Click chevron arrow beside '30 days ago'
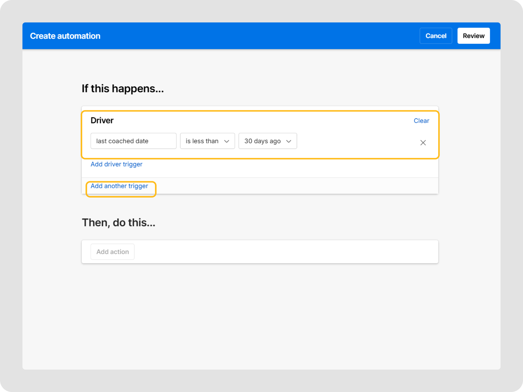This screenshot has width=523, height=392. tap(289, 141)
